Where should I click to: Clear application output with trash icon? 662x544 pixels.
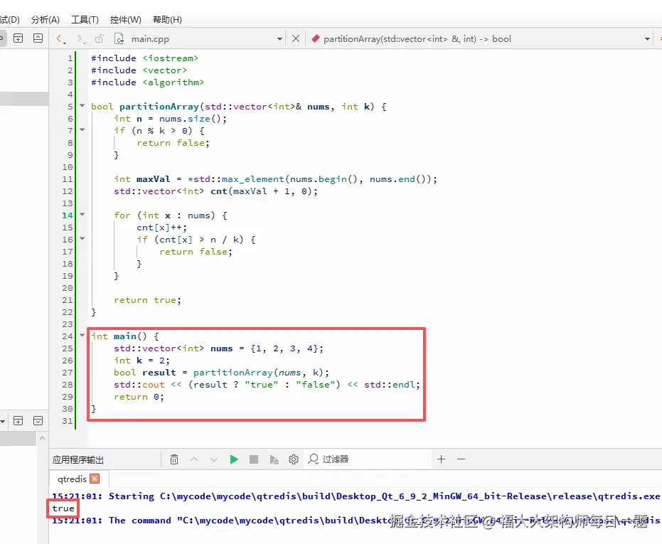coord(174,459)
